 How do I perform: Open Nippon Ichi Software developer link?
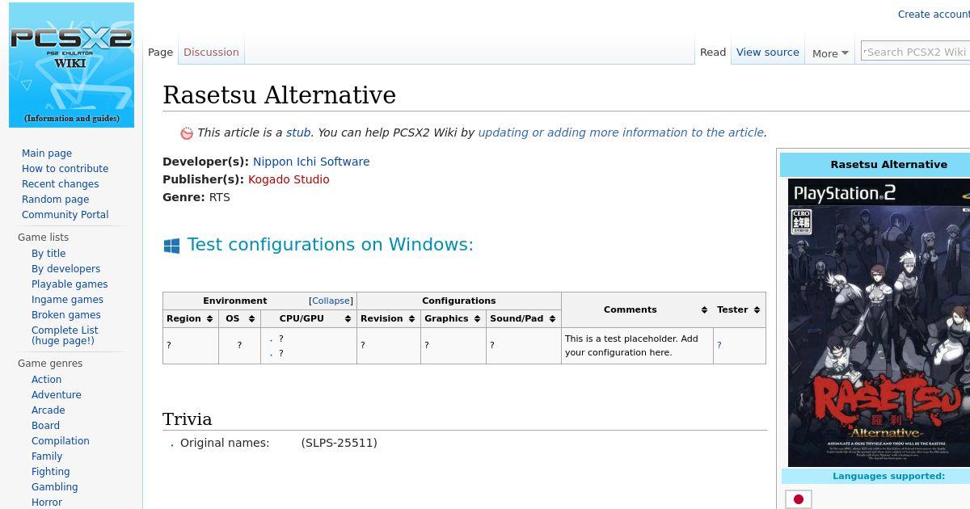coord(311,162)
